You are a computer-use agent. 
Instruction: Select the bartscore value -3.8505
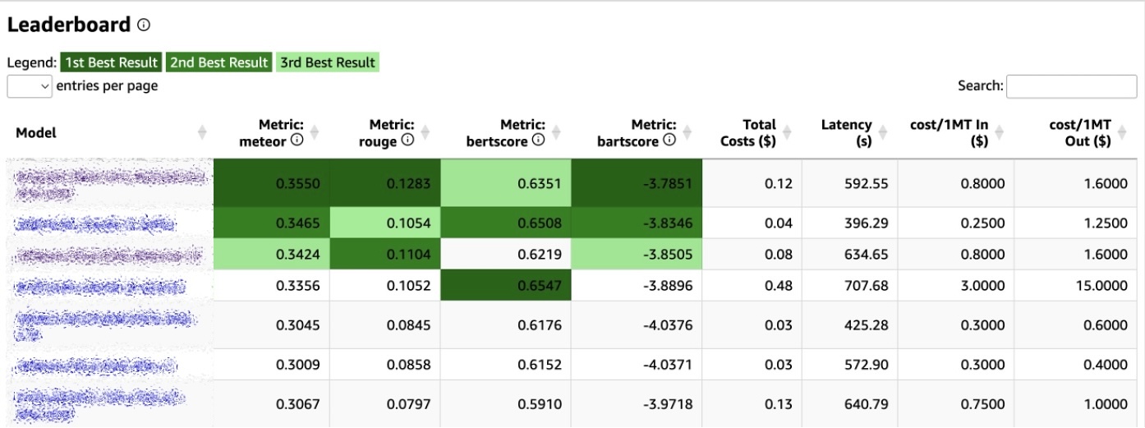(x=668, y=255)
